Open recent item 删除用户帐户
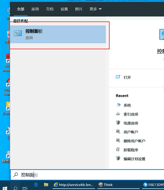 click(x=134, y=141)
